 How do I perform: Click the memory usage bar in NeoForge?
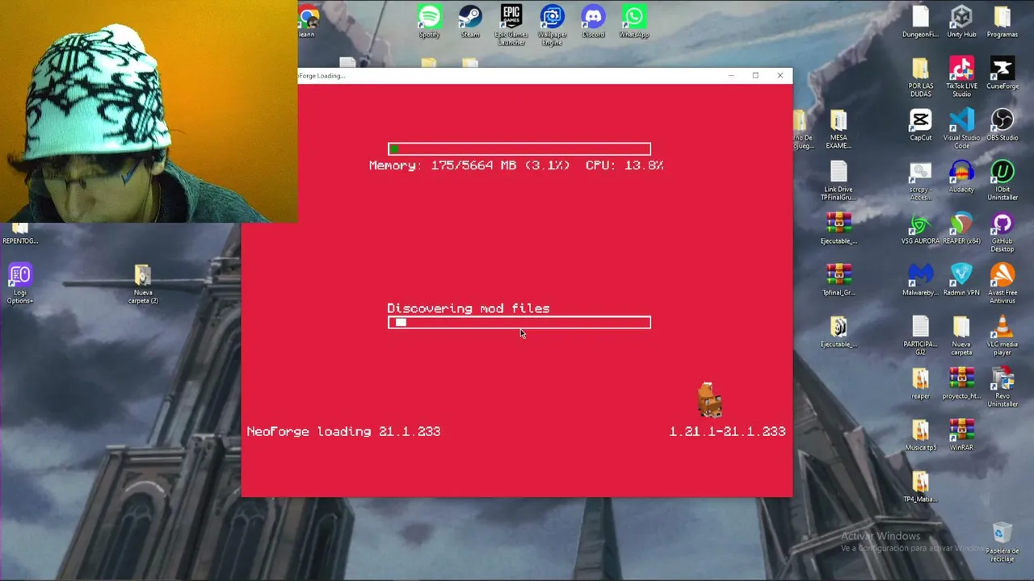point(519,149)
